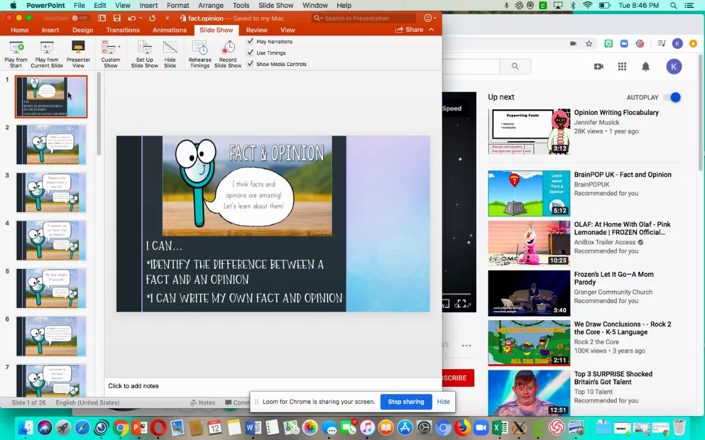Open Customize Quick Access Toolbar dropdown

(x=167, y=18)
